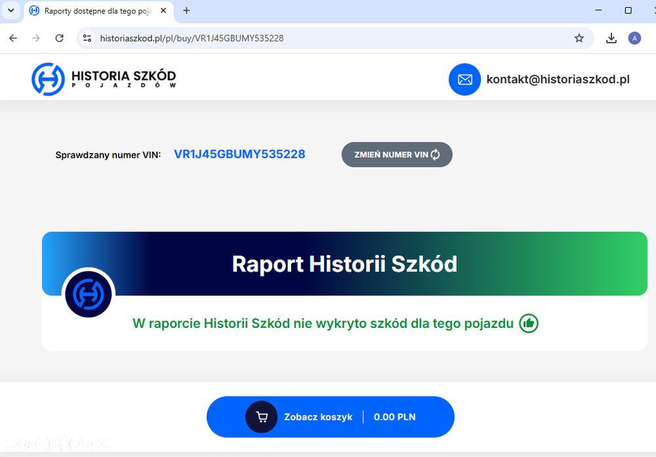Click the VIN number VR1J45GBUMY535228
The image size is (656, 457).
[x=239, y=154]
